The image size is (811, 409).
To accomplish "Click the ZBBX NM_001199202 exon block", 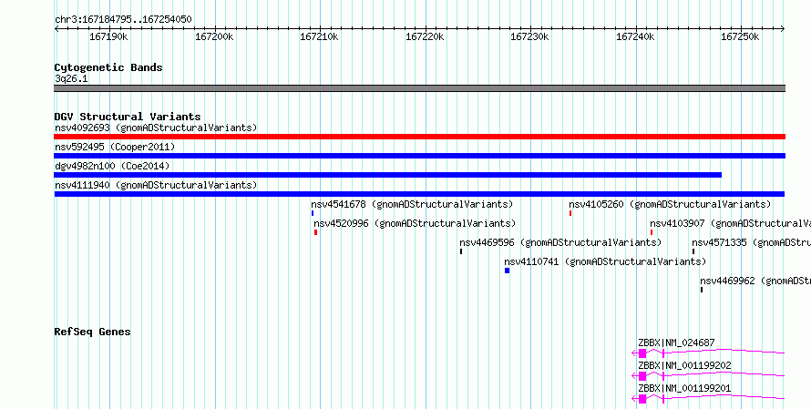I will (x=642, y=376).
